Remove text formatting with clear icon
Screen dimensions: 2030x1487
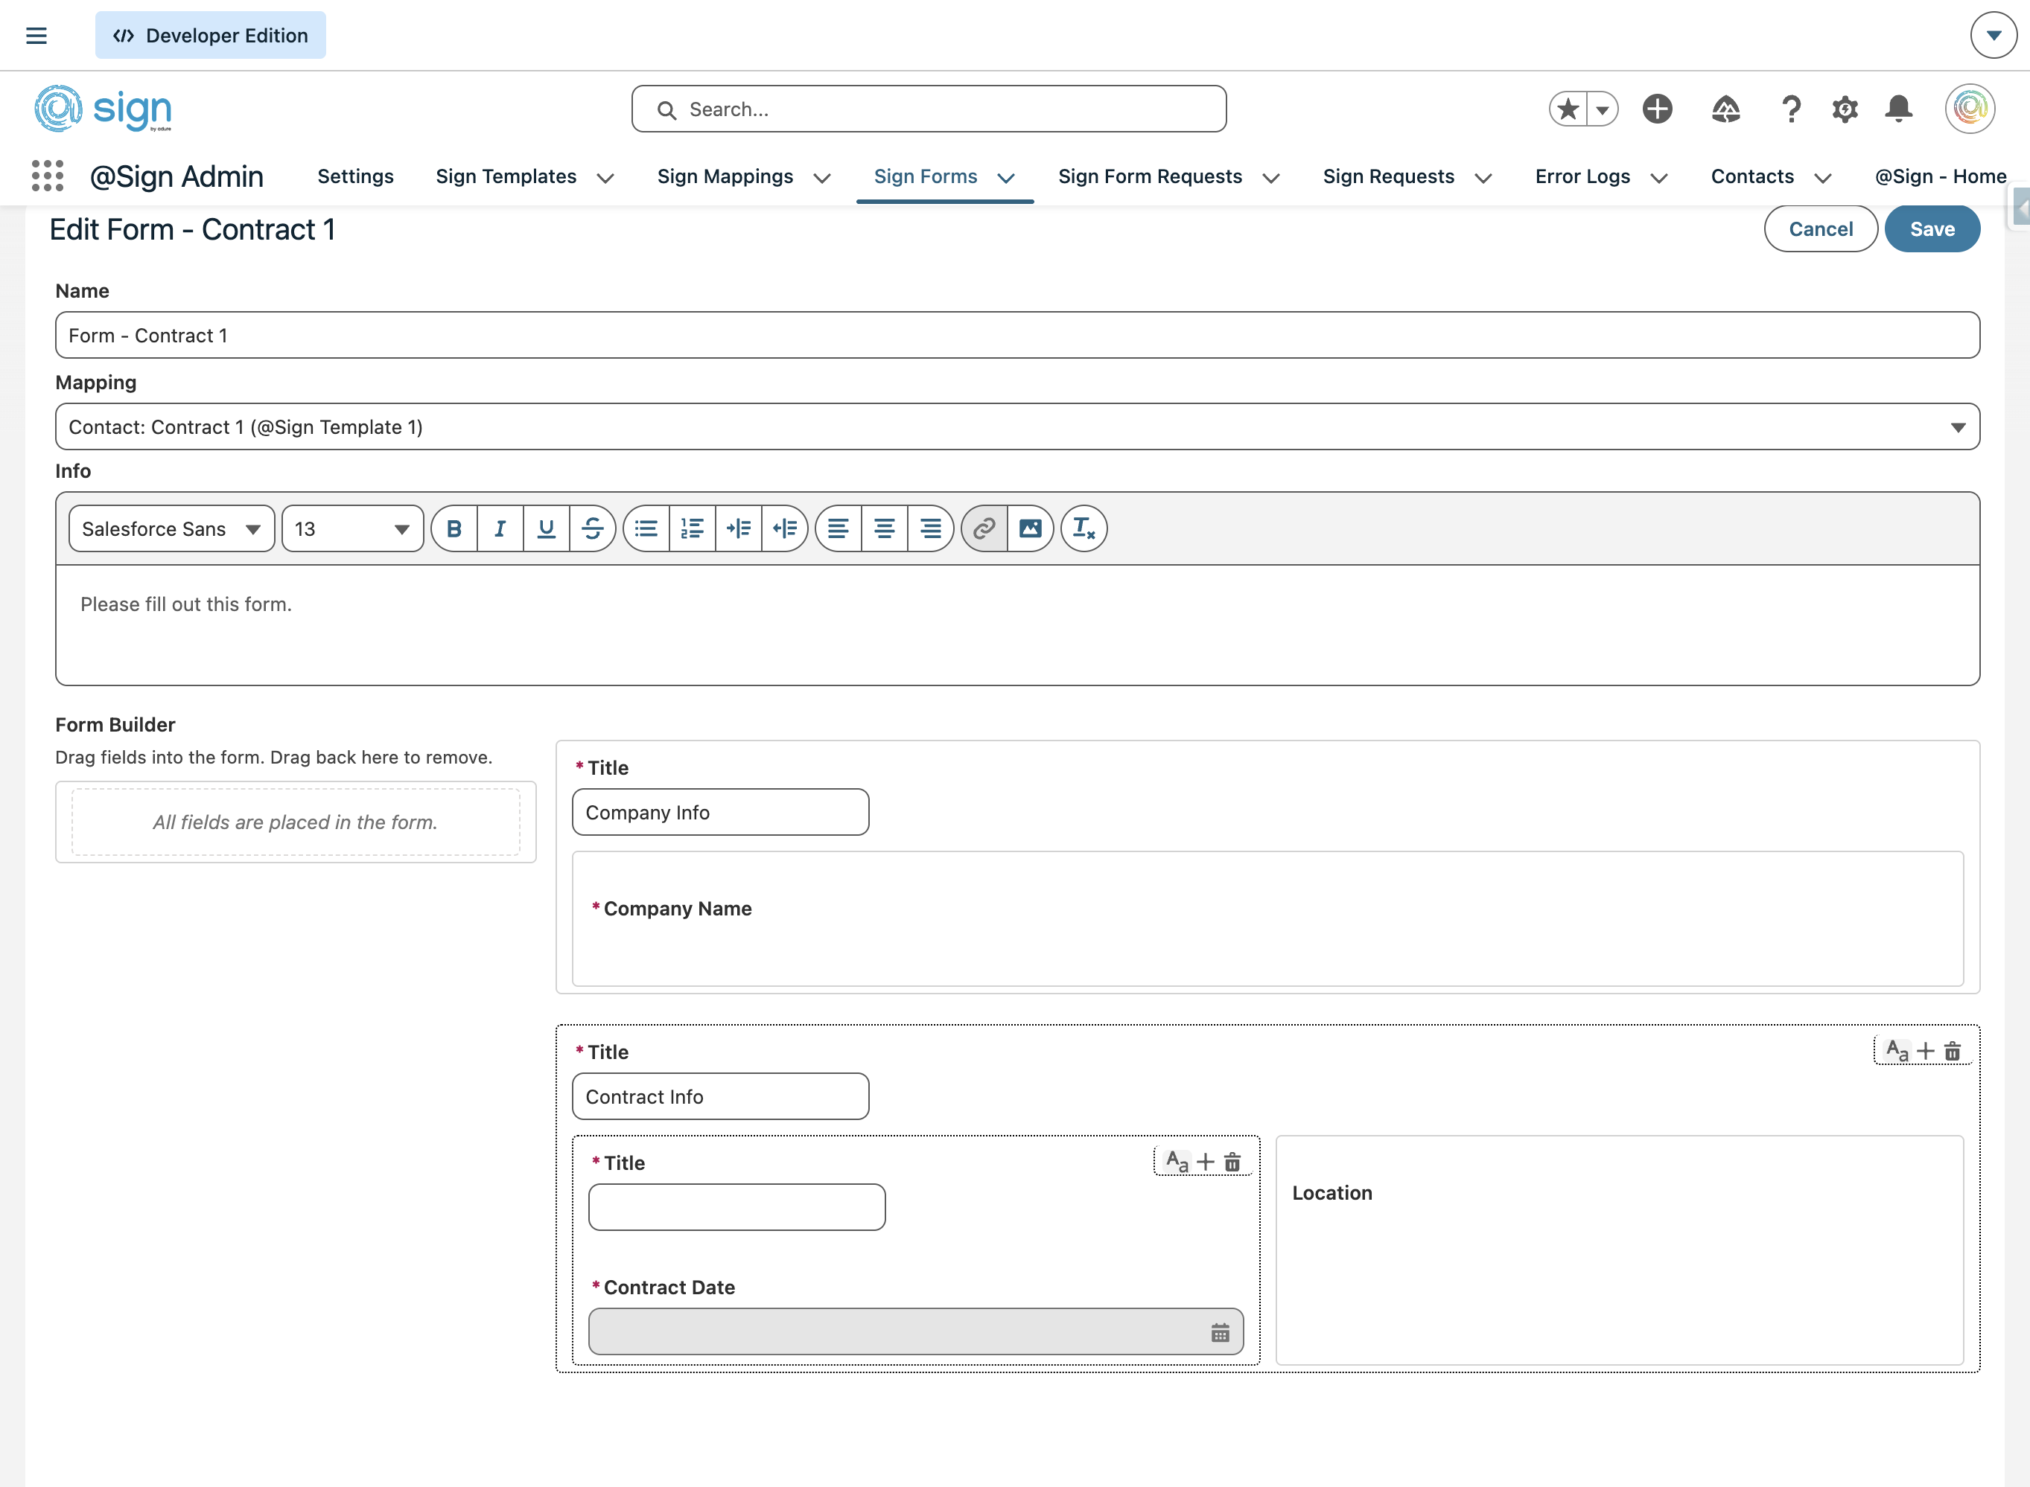point(1084,528)
